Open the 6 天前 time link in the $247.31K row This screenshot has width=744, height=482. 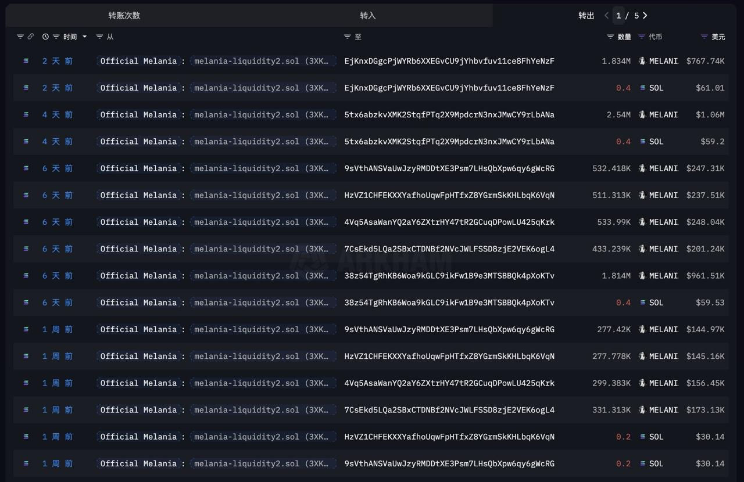(x=58, y=168)
